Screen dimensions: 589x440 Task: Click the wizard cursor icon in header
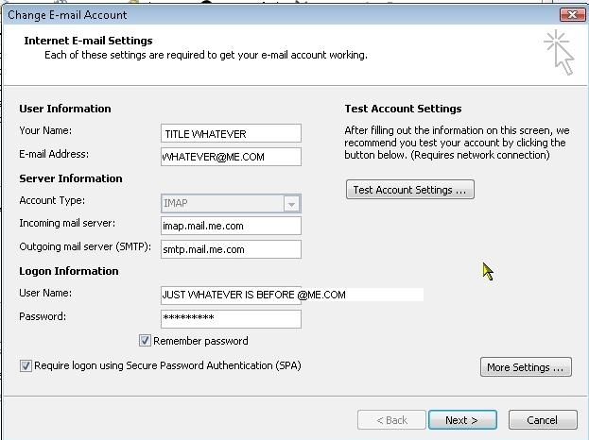(x=560, y=53)
